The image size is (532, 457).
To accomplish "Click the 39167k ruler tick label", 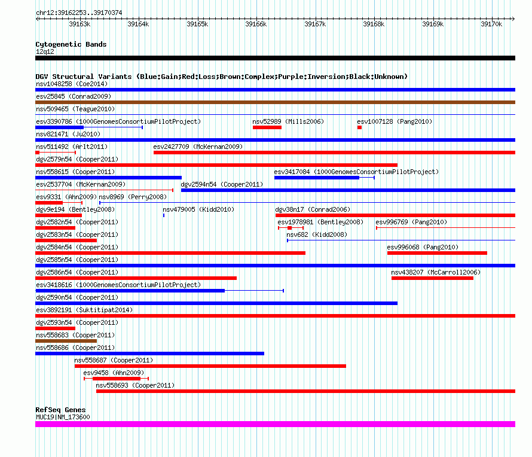I will pyautogui.click(x=315, y=24).
